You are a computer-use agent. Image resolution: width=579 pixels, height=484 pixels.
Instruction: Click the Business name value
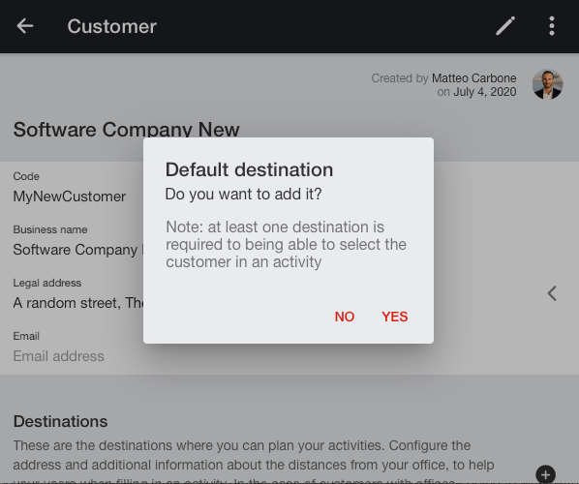coord(78,250)
